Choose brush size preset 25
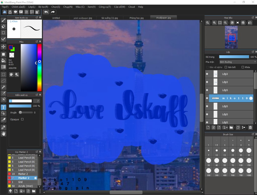The image size is (257, 195). click(x=249, y=152)
